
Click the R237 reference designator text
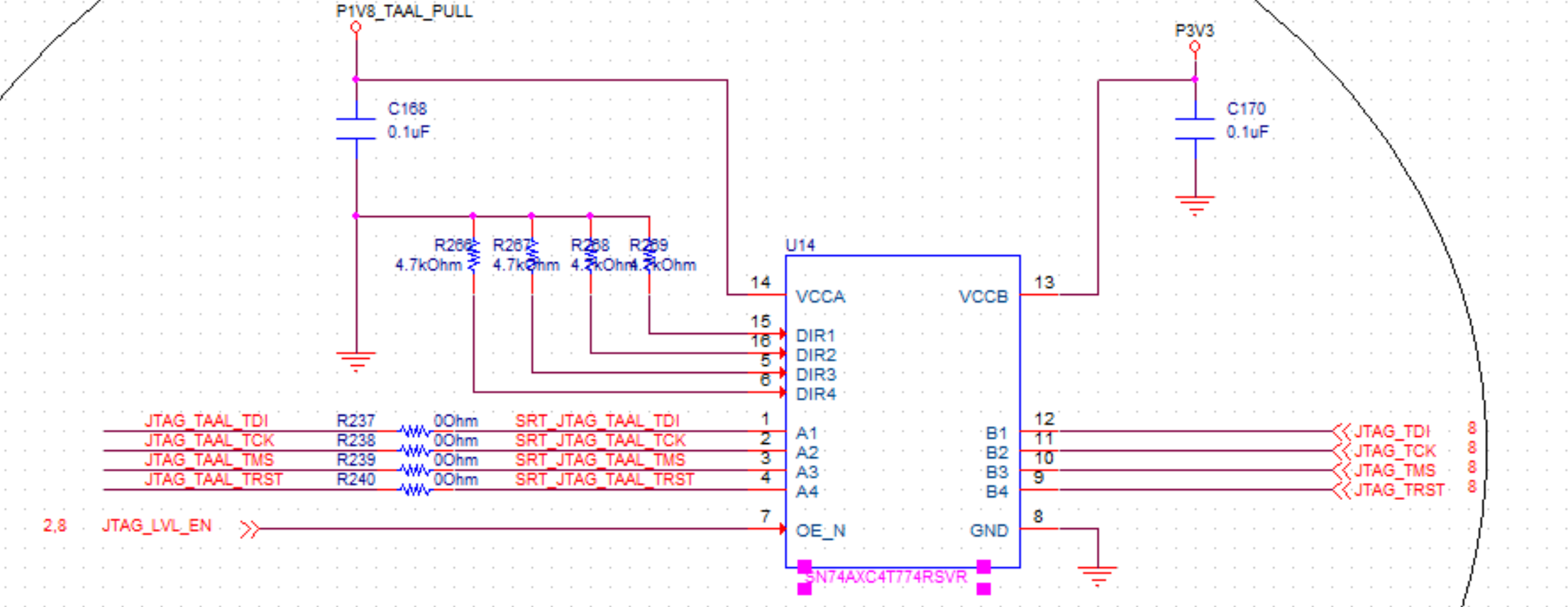pyautogui.click(x=355, y=421)
